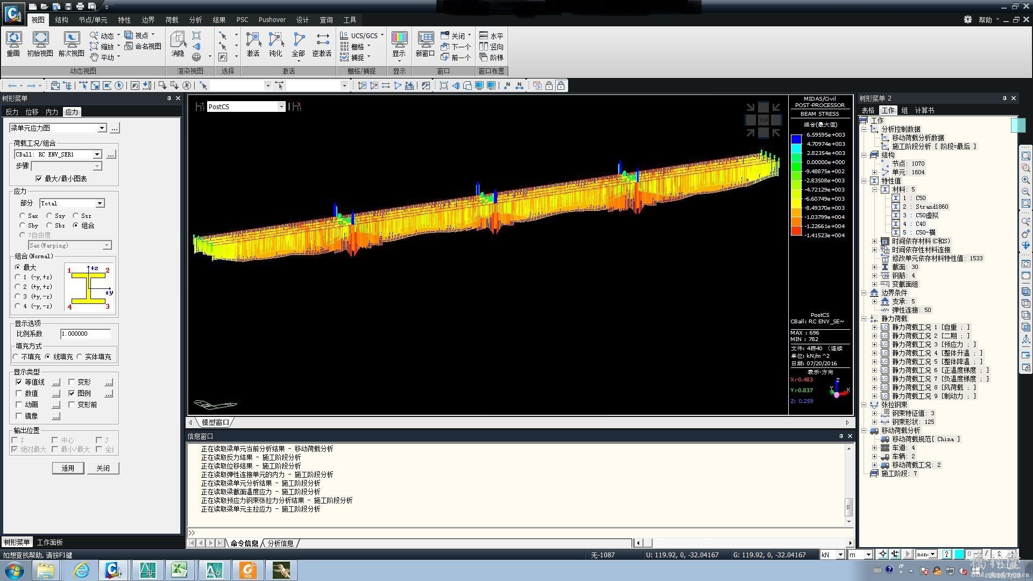The height and width of the screenshot is (581, 1033).
Task: Collapse the 材料: 5 tree node
Action: (x=874, y=189)
